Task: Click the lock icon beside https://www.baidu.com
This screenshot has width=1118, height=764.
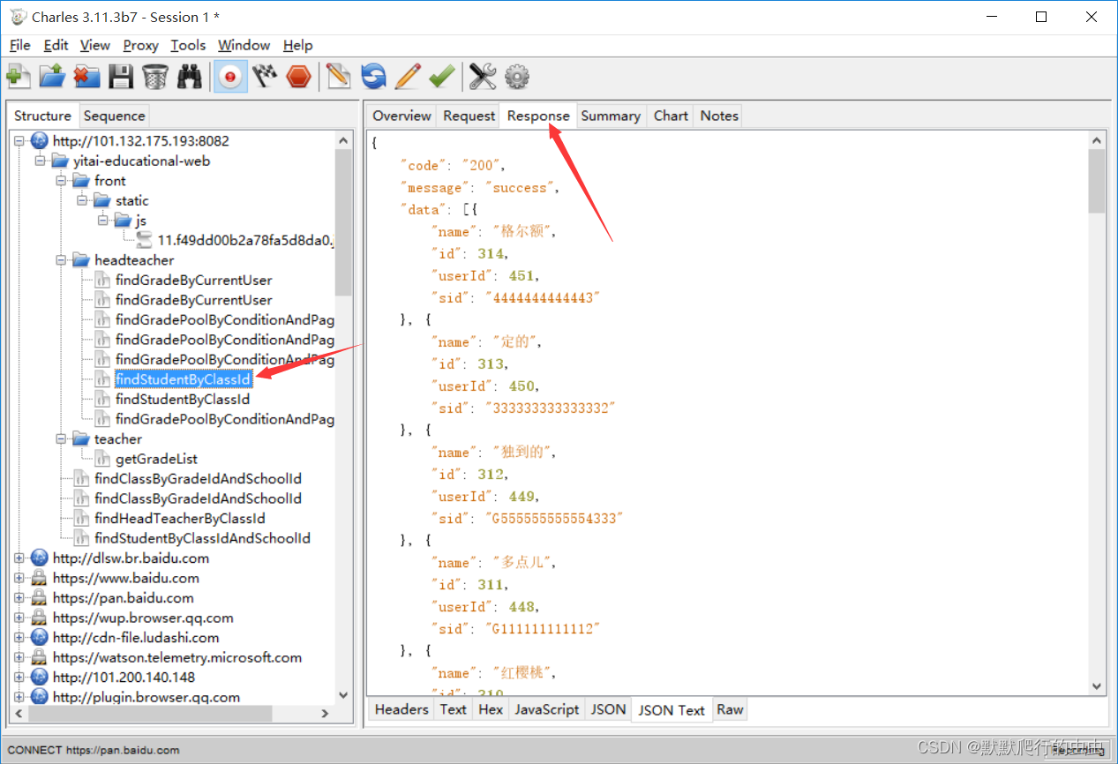Action: 40,578
